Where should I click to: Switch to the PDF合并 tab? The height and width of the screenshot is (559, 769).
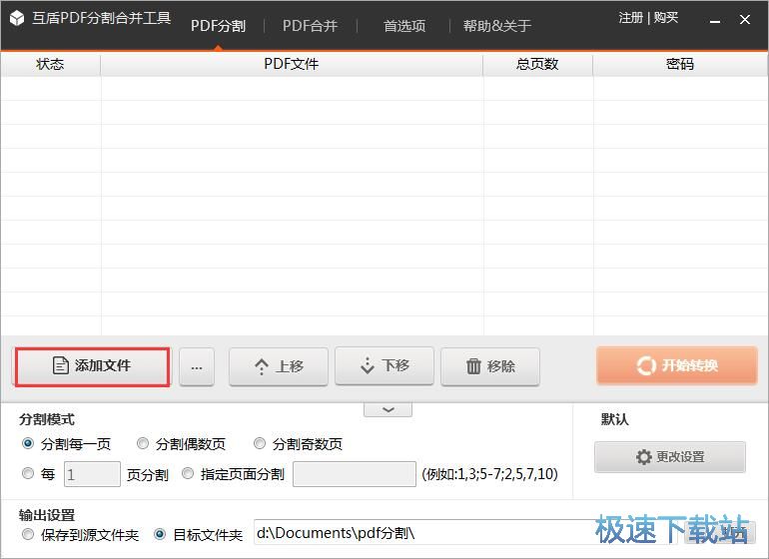pos(310,25)
